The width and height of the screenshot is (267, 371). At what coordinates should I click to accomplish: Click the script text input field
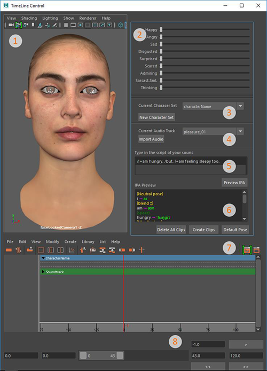pos(191,165)
